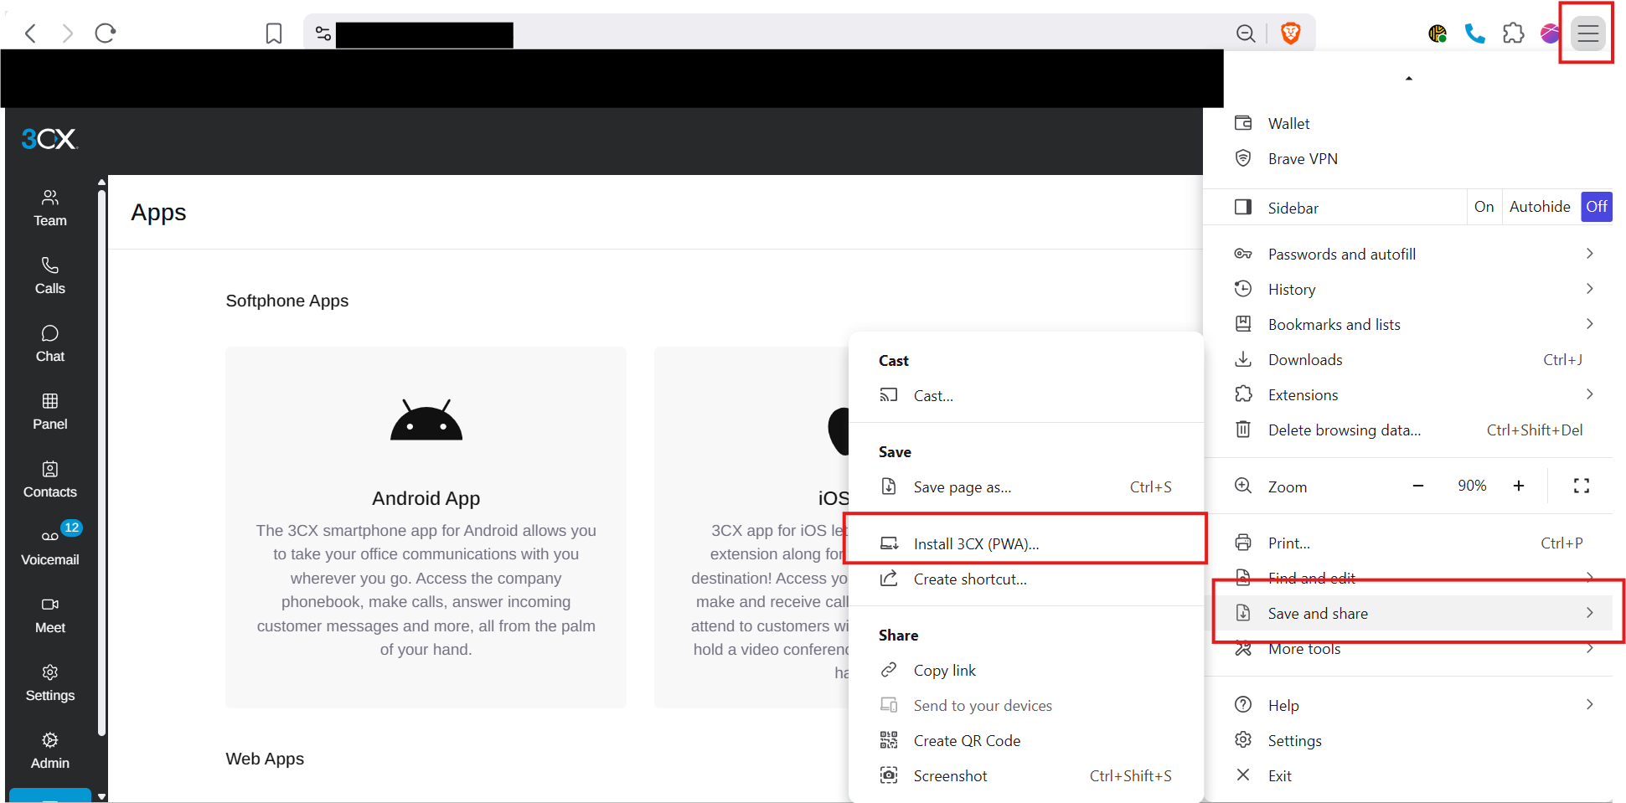Image resolution: width=1626 pixels, height=803 pixels.
Task: Open the blue phone extension icon
Action: 1475,33
